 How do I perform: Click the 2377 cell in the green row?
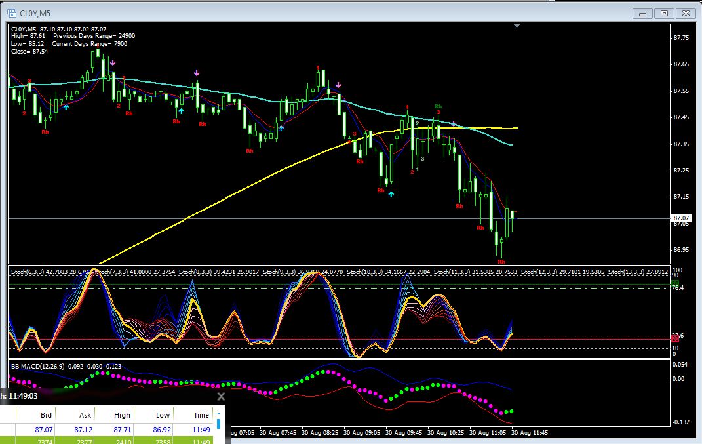[x=84, y=441]
